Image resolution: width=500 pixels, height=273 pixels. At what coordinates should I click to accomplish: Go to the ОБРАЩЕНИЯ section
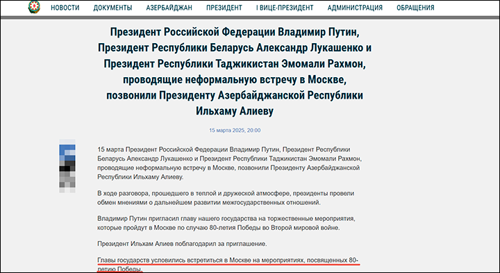415,8
